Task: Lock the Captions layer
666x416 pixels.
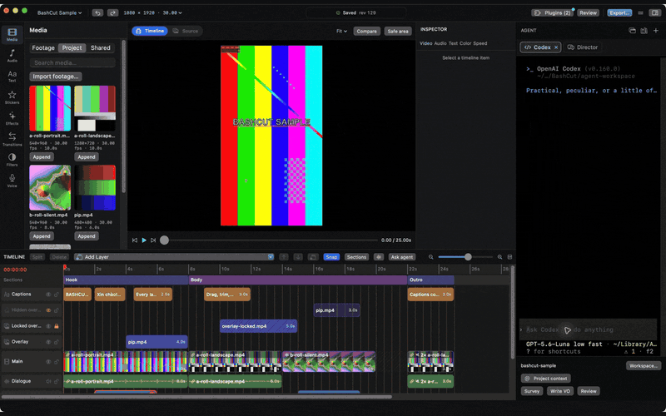Action: pos(56,295)
